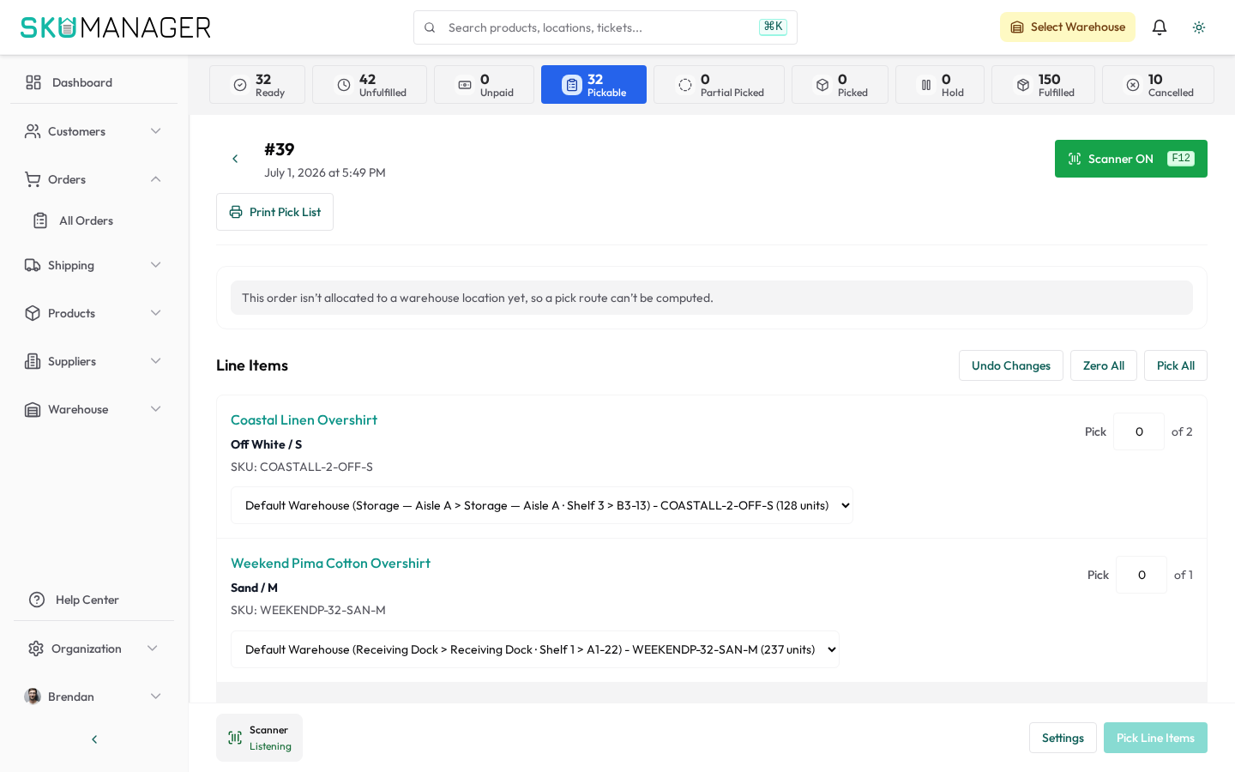This screenshot has height=772, width=1235.
Task: Click the Warehouse icon in sidebar
Action: (33, 409)
